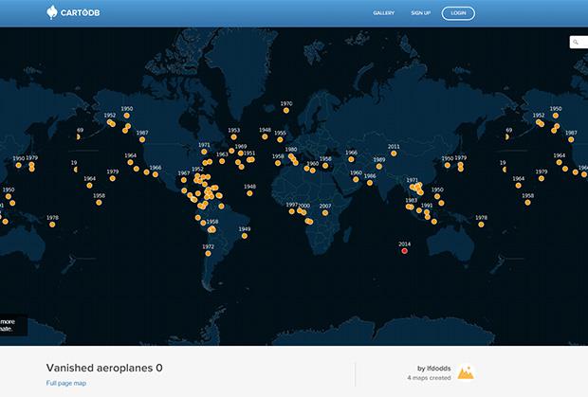Open the Full page map link

pyautogui.click(x=64, y=383)
